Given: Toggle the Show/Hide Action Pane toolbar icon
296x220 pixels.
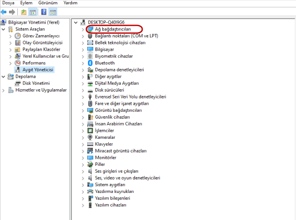Looking at the screenshot, I should pos(53,12).
